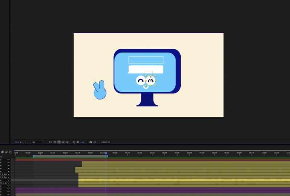Click the 08:00f mark on time ruler
This screenshot has width=290, height=196.
click(x=214, y=153)
